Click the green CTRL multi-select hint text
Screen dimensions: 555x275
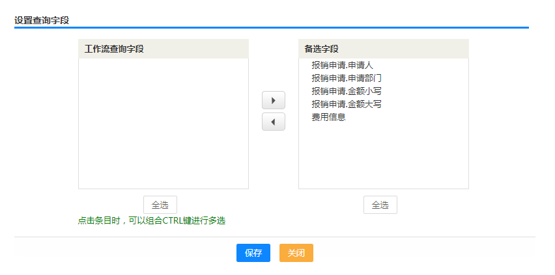tap(152, 220)
